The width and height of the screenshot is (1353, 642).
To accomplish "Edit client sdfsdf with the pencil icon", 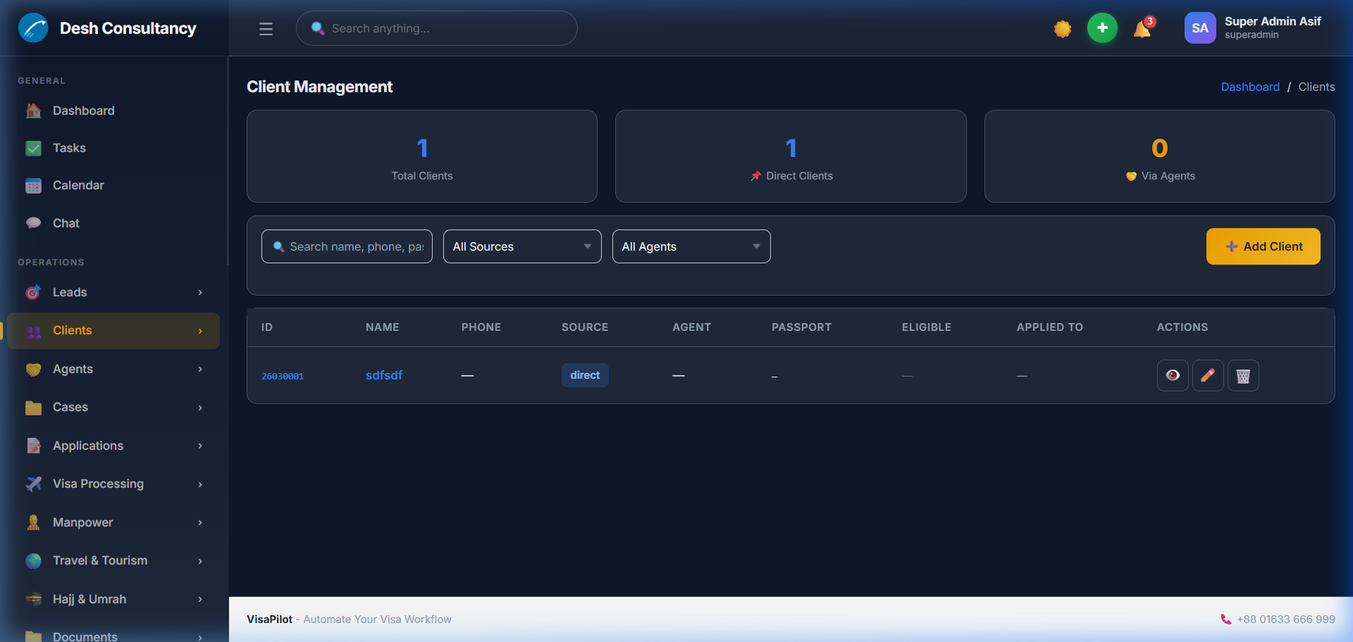I will tap(1208, 375).
